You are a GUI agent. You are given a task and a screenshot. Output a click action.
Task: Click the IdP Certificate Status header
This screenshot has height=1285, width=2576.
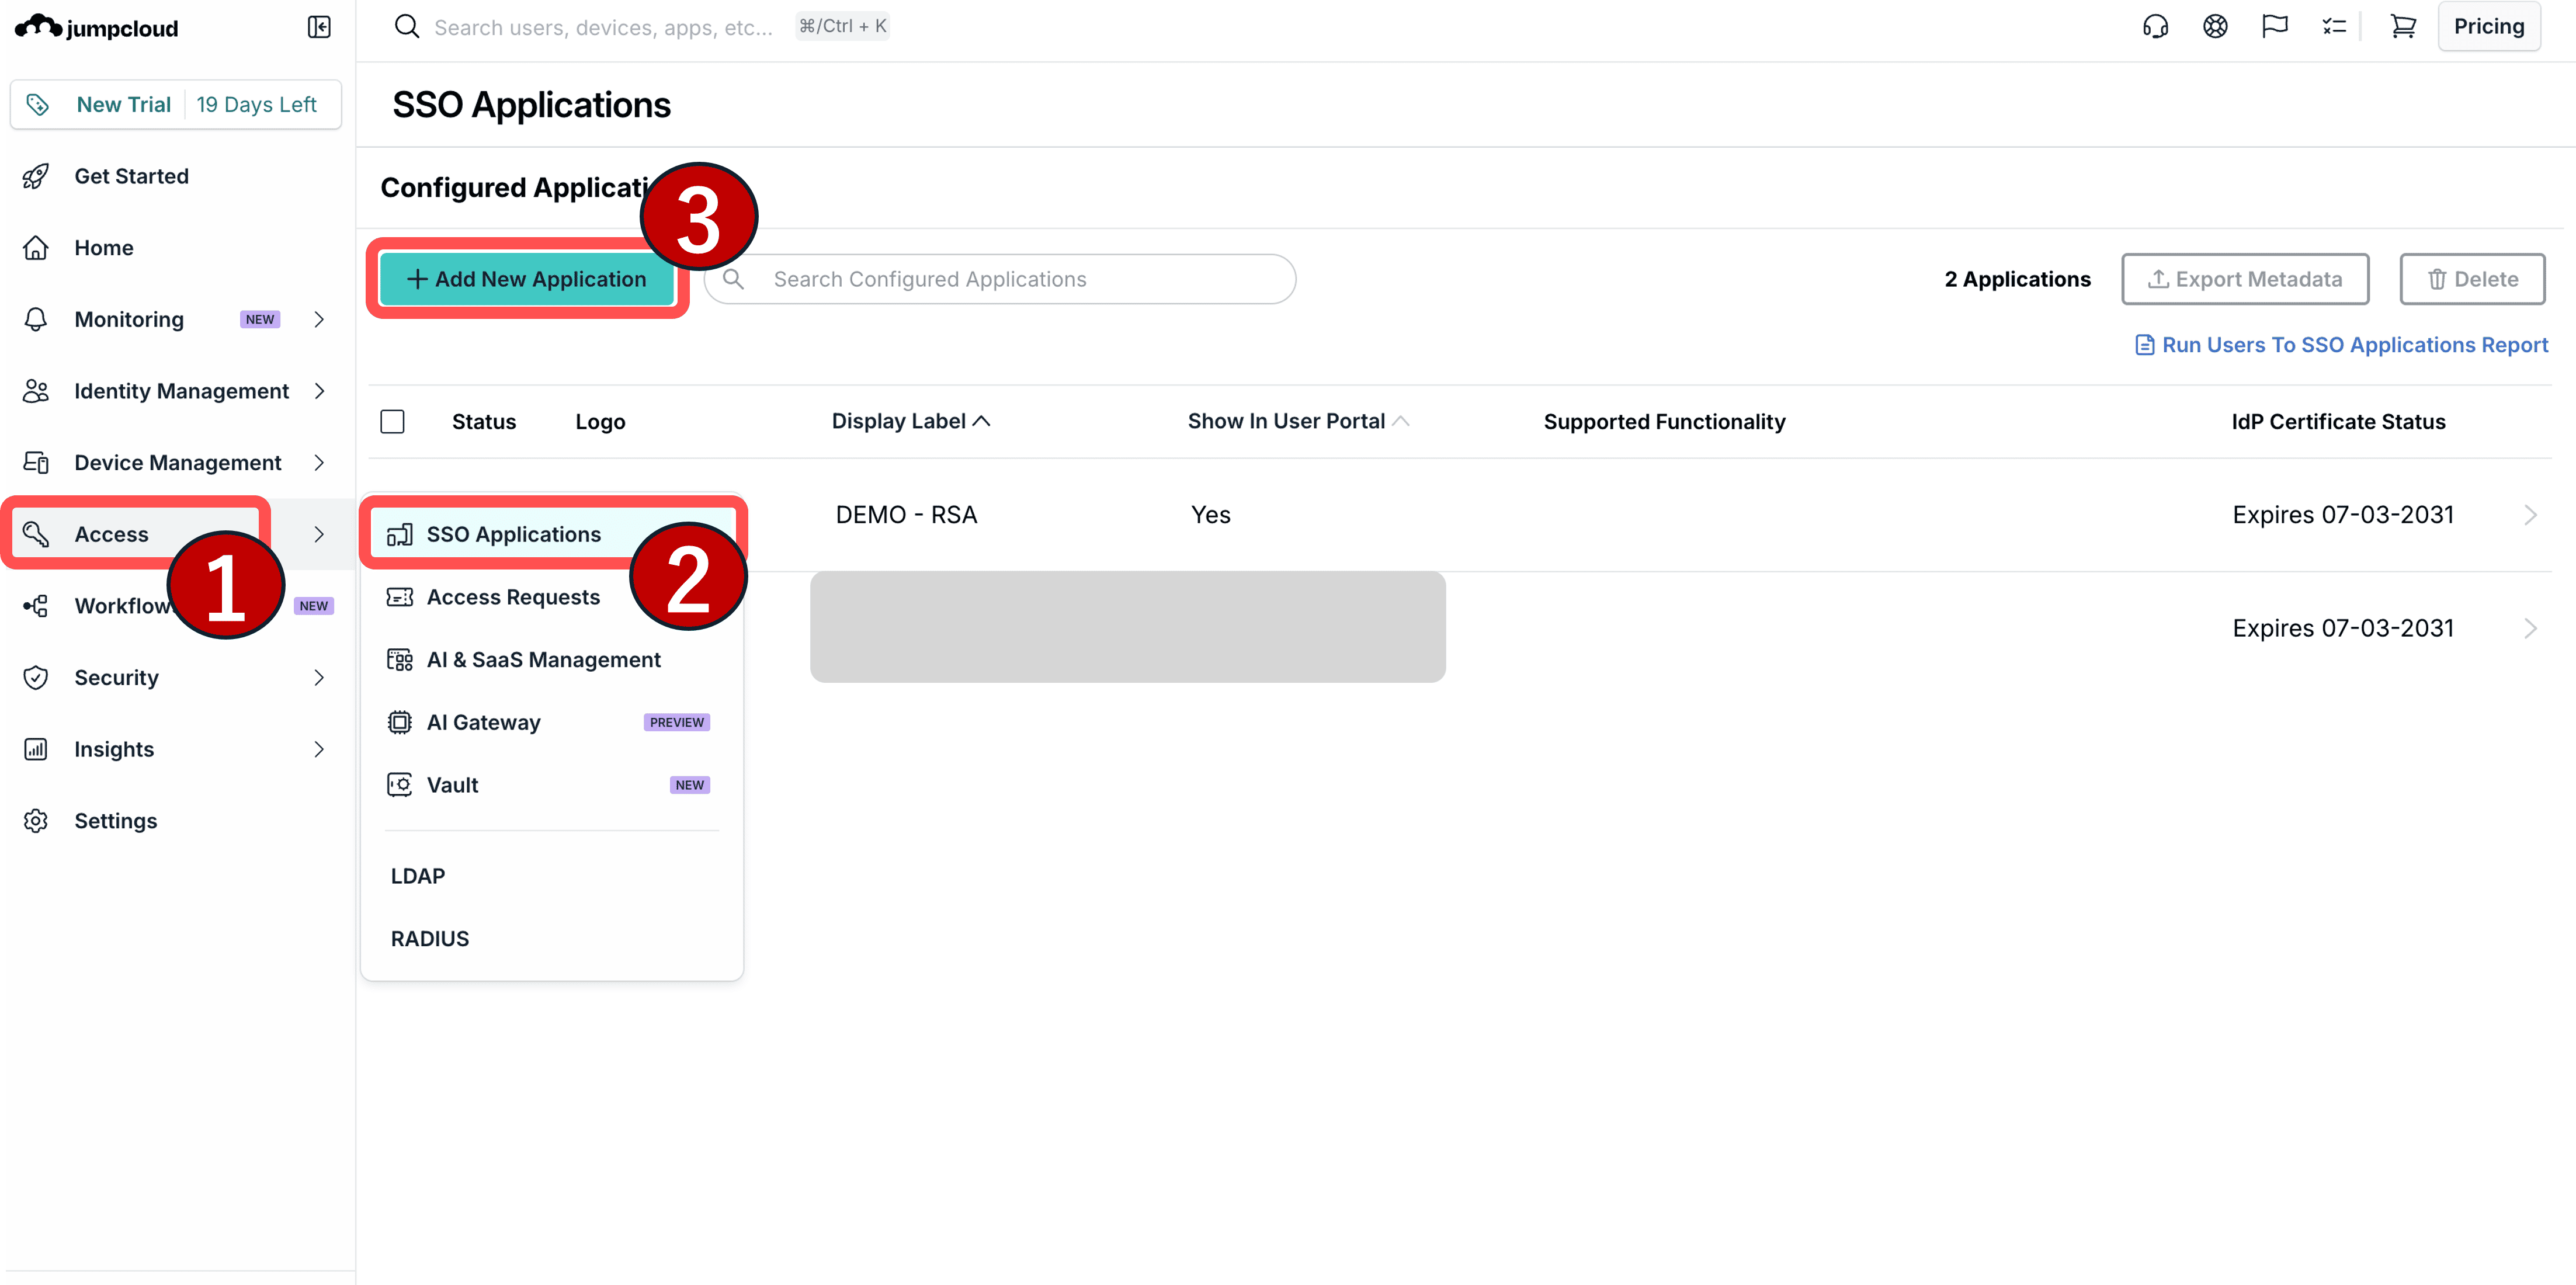[2338, 422]
